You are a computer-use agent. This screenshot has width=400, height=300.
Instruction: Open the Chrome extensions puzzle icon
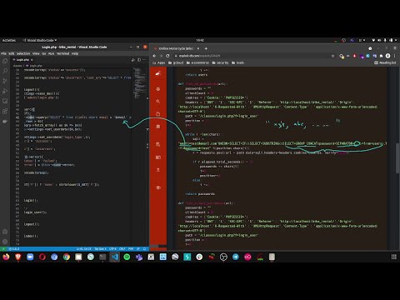pyautogui.click(x=382, y=56)
